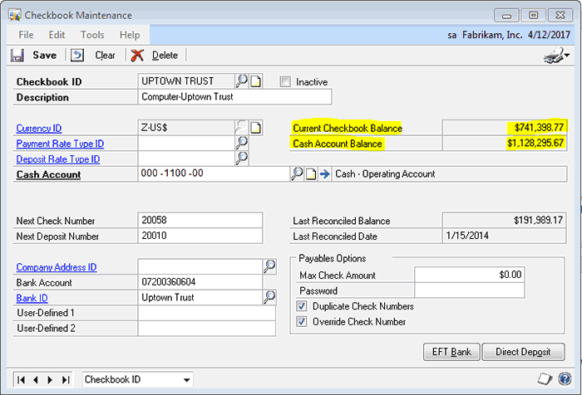Open the File menu
The width and height of the screenshot is (582, 395).
[26, 35]
